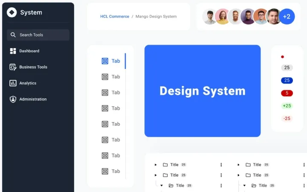Click the avatar with orange background
Image resolution: width=307 pixels, height=192 pixels.
point(261,17)
